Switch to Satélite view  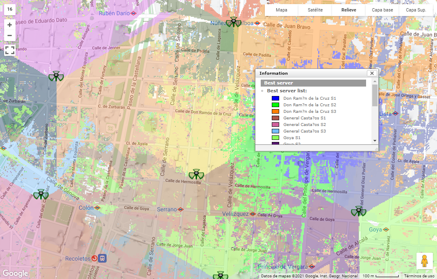point(315,10)
